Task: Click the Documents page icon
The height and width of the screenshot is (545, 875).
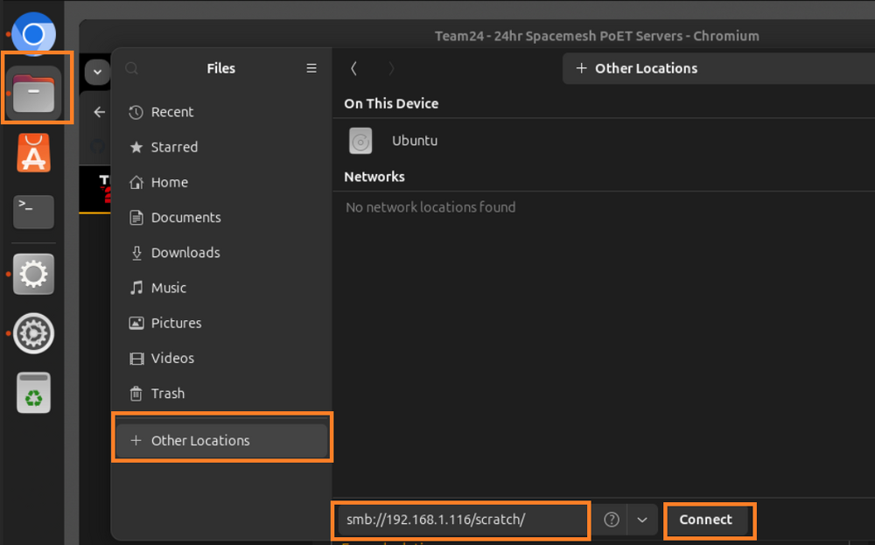Action: (x=136, y=218)
